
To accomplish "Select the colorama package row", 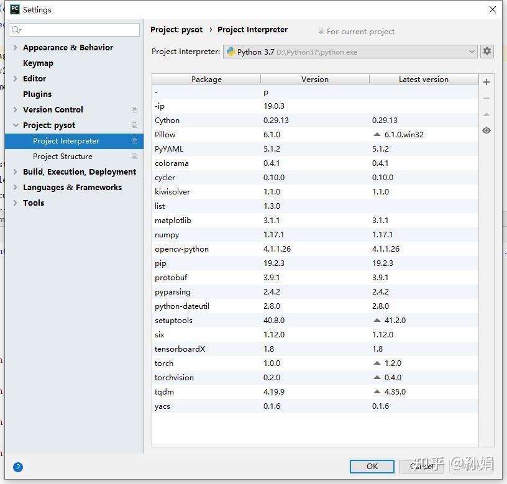I will pyautogui.click(x=315, y=163).
